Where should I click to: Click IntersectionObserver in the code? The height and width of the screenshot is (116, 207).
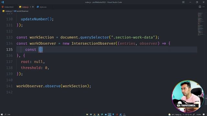[x=93, y=43]
